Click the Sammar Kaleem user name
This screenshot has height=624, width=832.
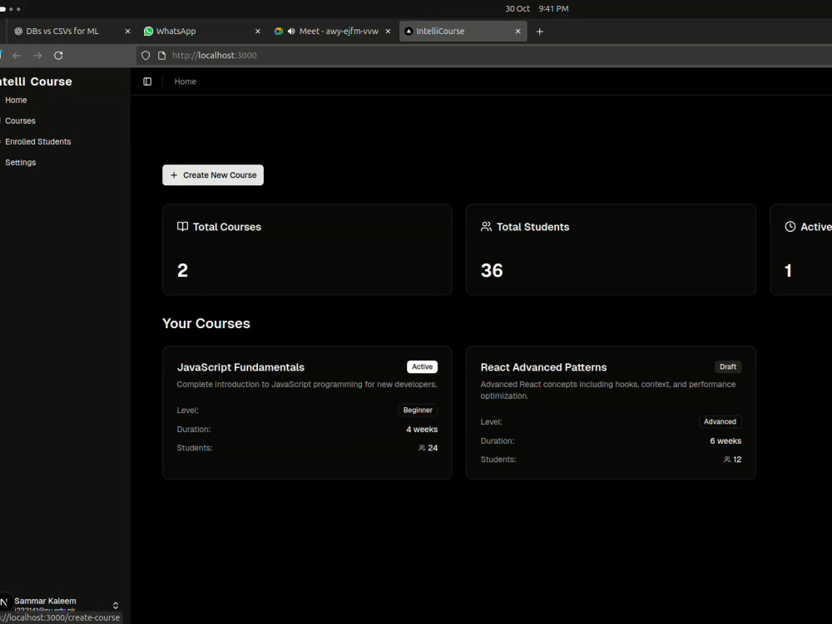45,601
